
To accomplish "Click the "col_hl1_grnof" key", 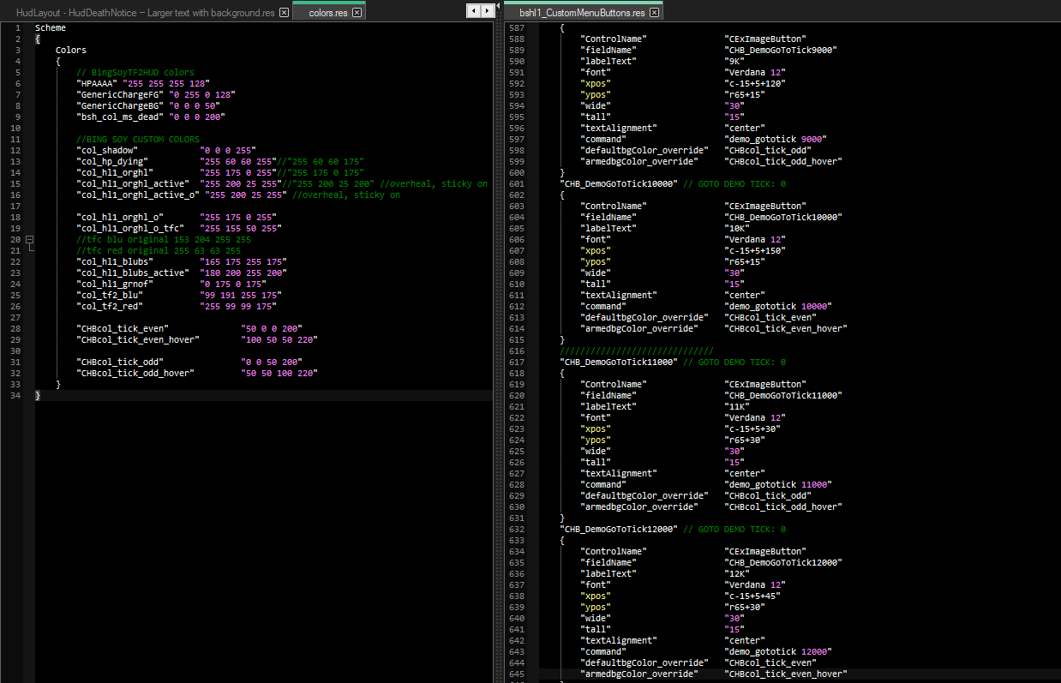I will tap(115, 285).
